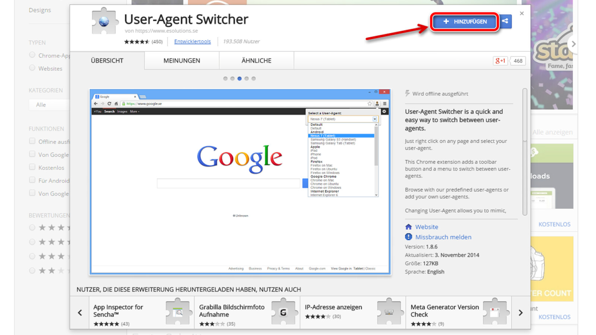Switch to the ÄHNLICHE tab

click(257, 61)
